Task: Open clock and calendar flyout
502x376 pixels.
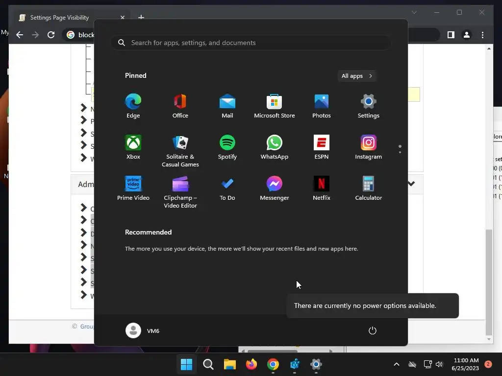Action: tap(466, 364)
